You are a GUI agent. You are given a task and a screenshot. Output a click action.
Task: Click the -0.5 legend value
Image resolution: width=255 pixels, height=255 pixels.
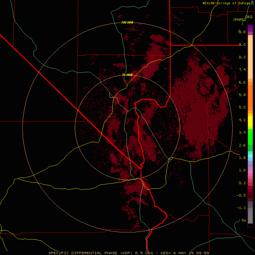click(x=241, y=195)
